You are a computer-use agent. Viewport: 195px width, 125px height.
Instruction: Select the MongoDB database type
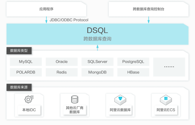(x=97, y=72)
